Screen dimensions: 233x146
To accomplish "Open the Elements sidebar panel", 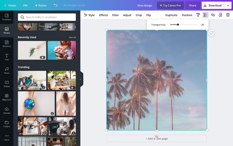I will [7, 44].
